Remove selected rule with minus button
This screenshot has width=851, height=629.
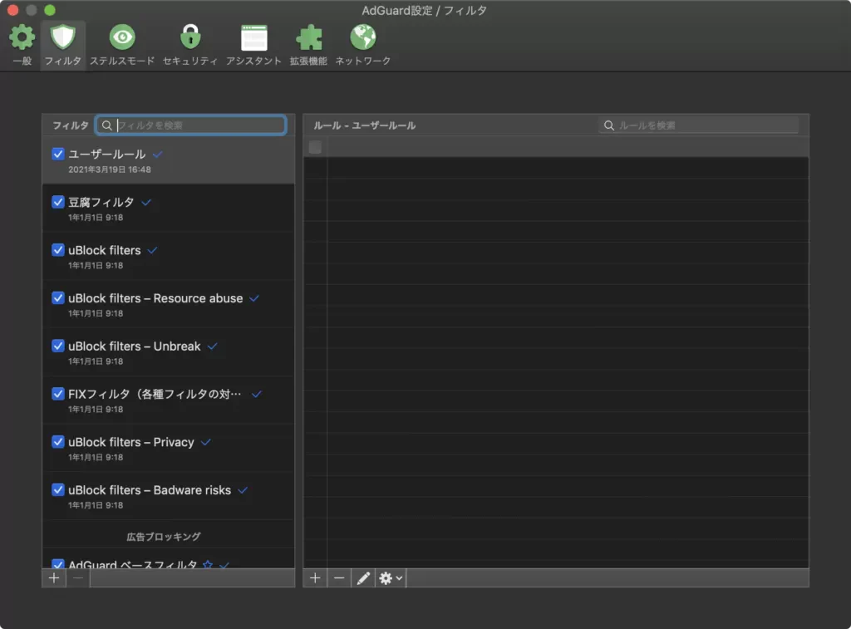point(338,578)
